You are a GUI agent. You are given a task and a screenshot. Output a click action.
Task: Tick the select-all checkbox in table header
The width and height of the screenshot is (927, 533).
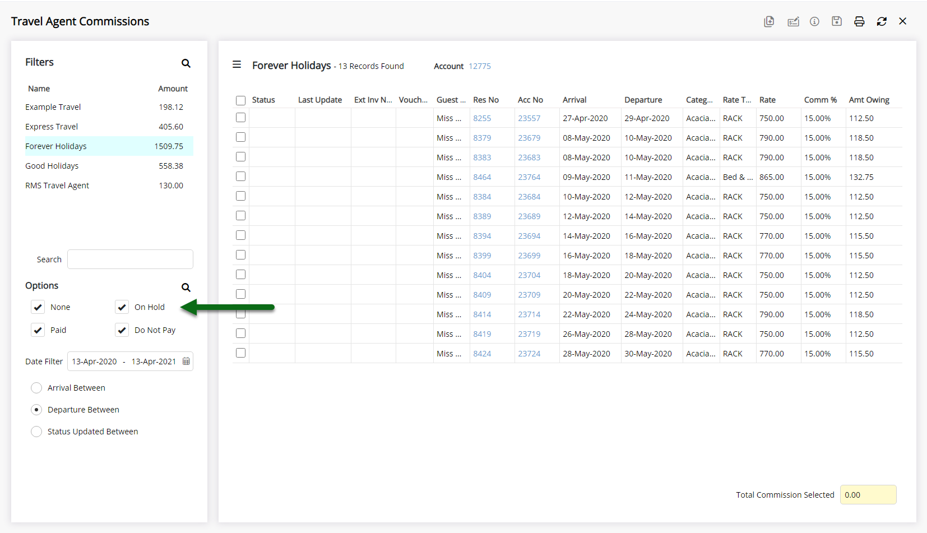[240, 100]
